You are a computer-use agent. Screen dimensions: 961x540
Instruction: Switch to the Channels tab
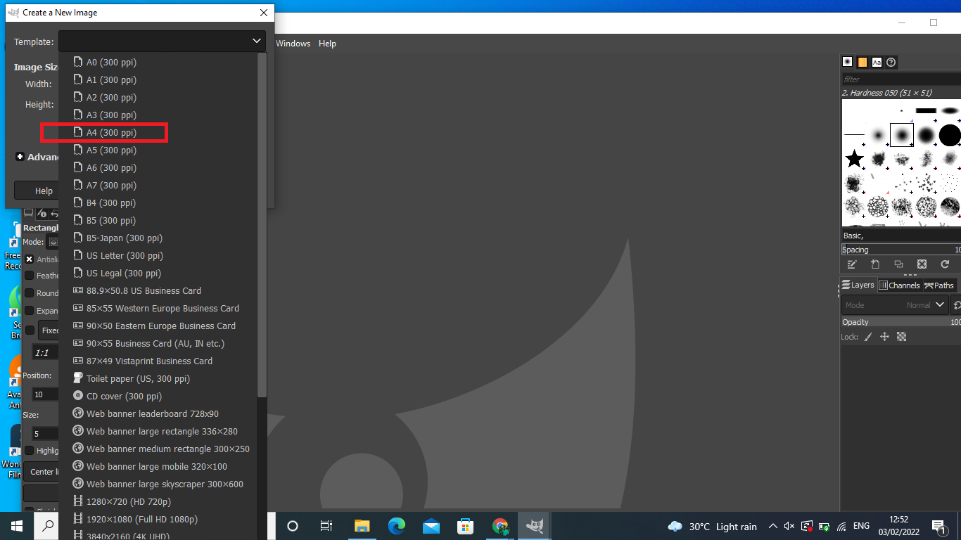(899, 285)
